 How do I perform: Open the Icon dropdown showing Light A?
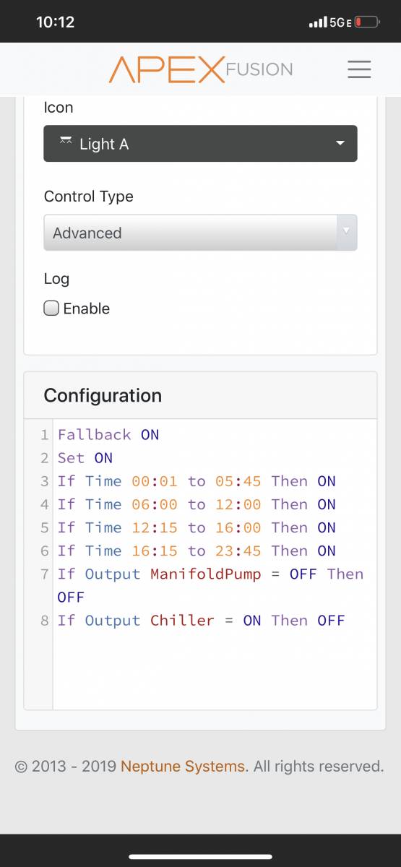[x=200, y=144]
